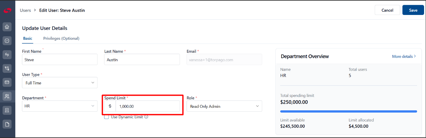Click the Torpago logo icon

7,10
